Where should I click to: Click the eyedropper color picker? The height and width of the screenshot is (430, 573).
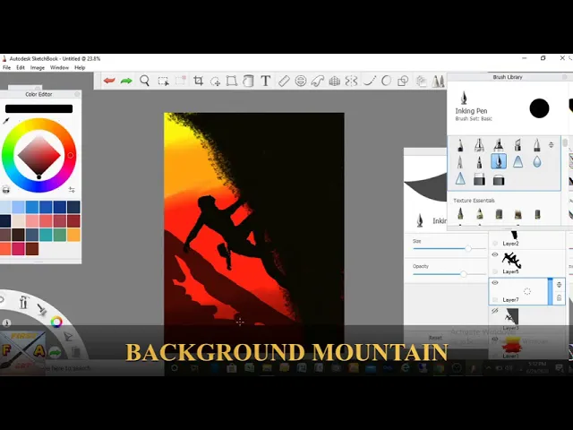tap(6, 120)
